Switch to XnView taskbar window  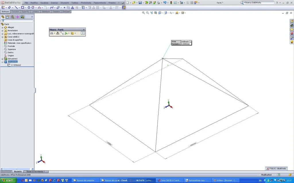226,180
